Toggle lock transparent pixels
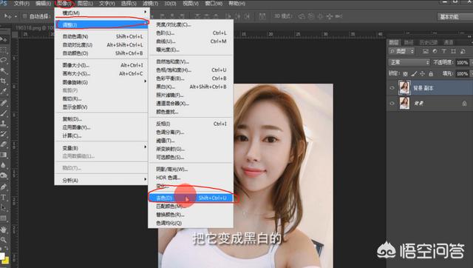 click(405, 74)
